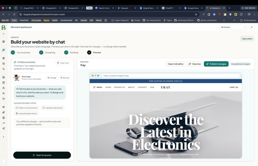This screenshot has height=166, width=258.
Task: Click the highlighted AI sparkles sidebar icon
Action: (x=4, y=50)
